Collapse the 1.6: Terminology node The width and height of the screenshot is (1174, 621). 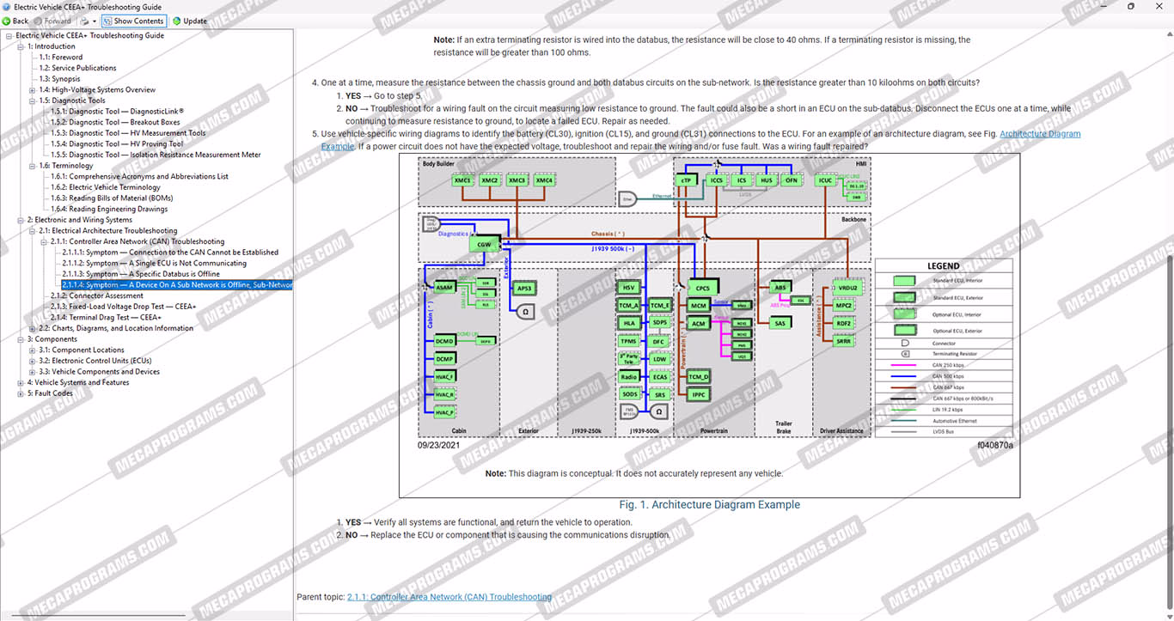pyautogui.click(x=32, y=166)
